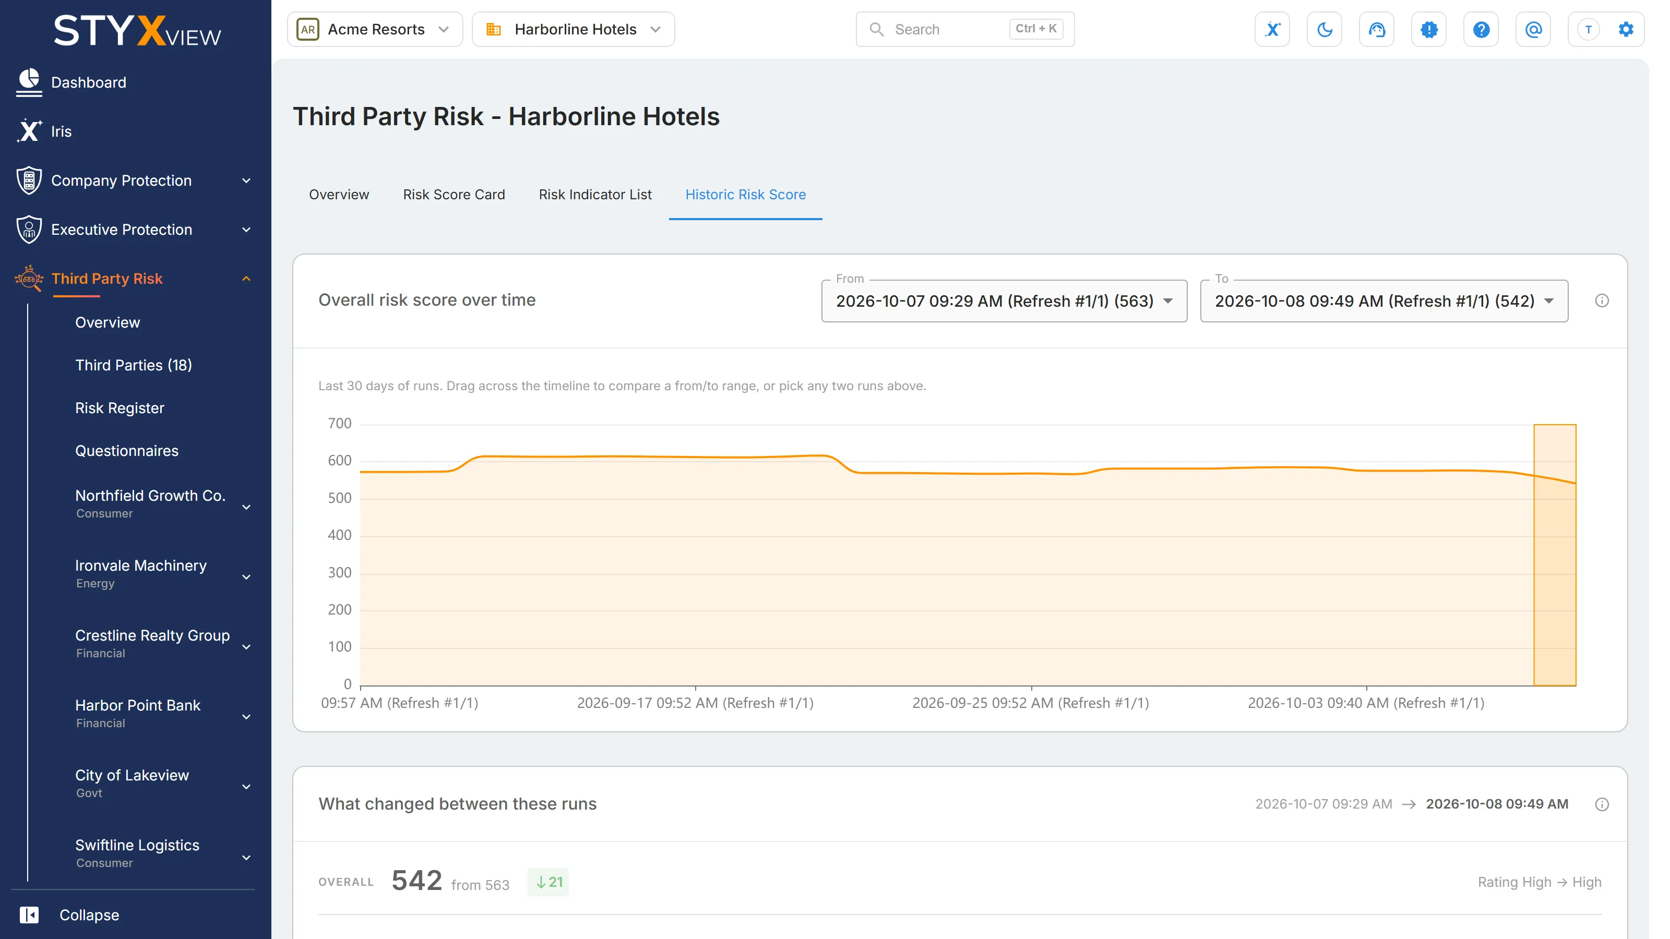The width and height of the screenshot is (1670, 939).
Task: Expand Executive Protection menu chevron
Action: (x=246, y=230)
